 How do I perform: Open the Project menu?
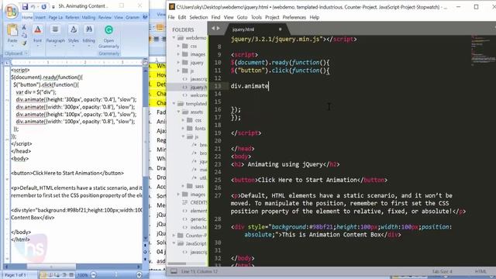[272, 17]
